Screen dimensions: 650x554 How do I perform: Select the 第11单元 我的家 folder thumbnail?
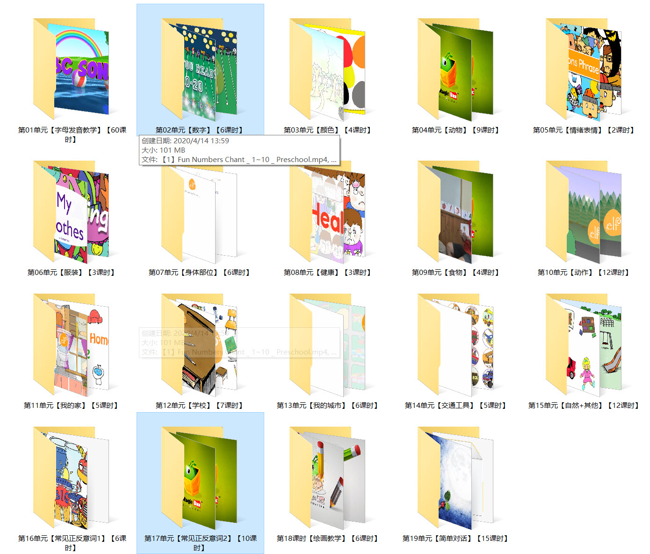point(71,345)
